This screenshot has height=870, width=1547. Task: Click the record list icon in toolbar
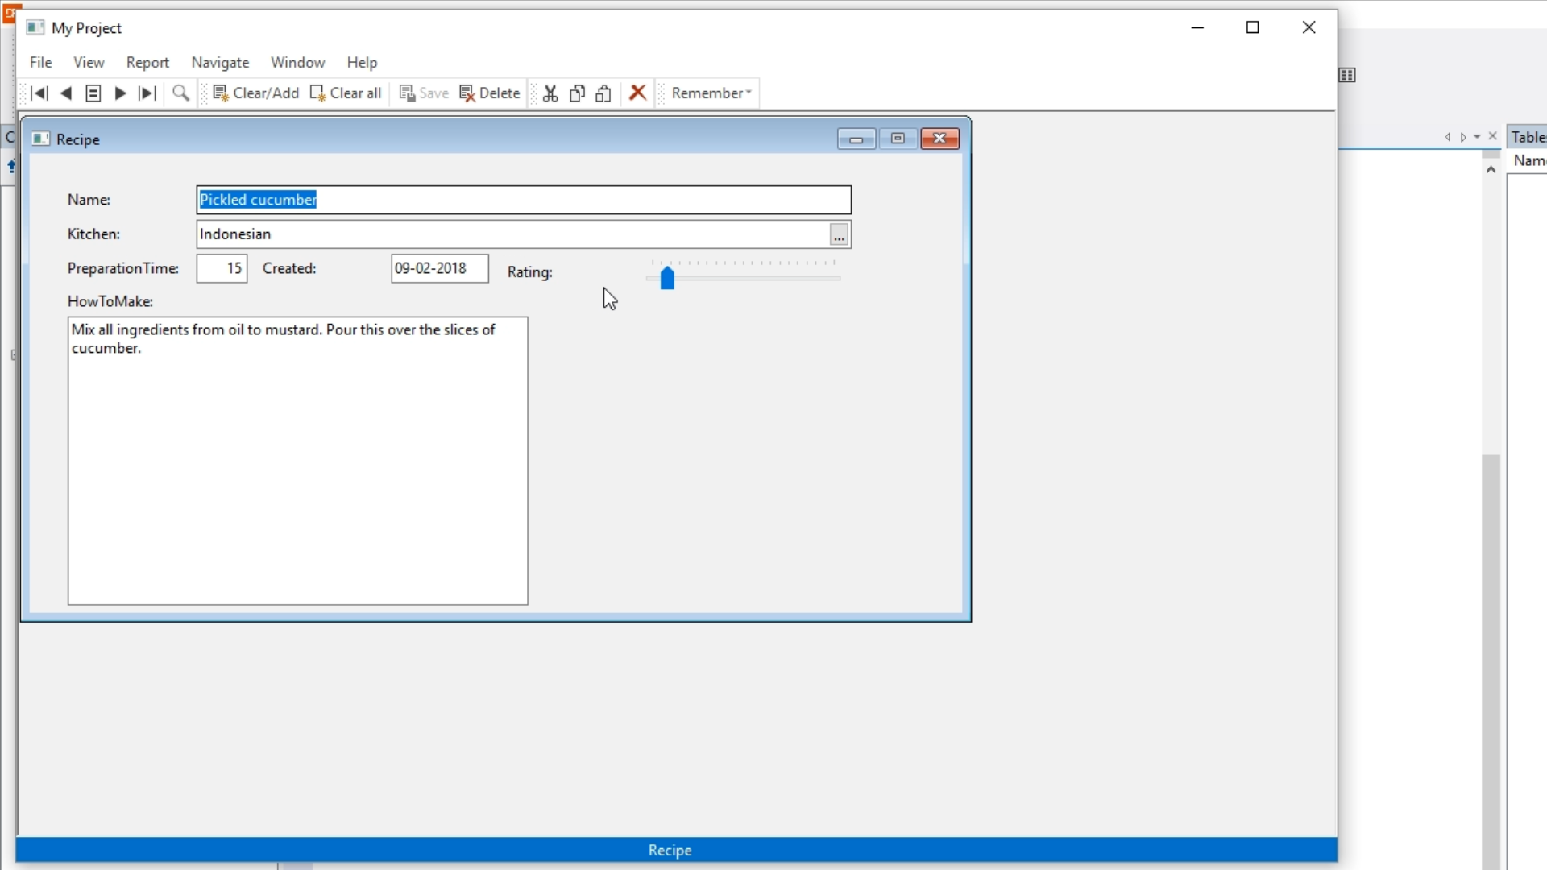93,93
